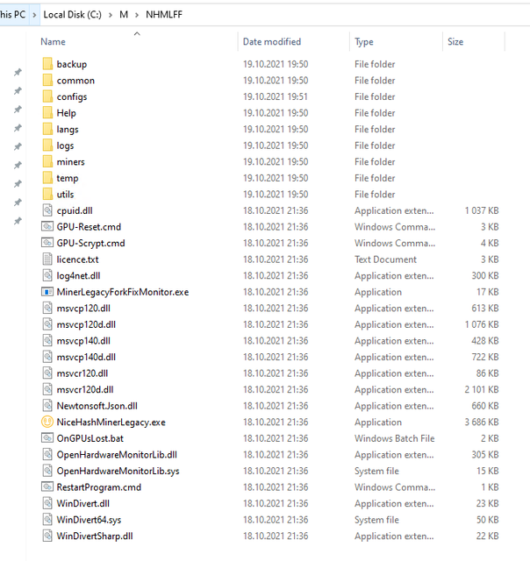
Task: Click the langs folder icon
Action: (47, 129)
